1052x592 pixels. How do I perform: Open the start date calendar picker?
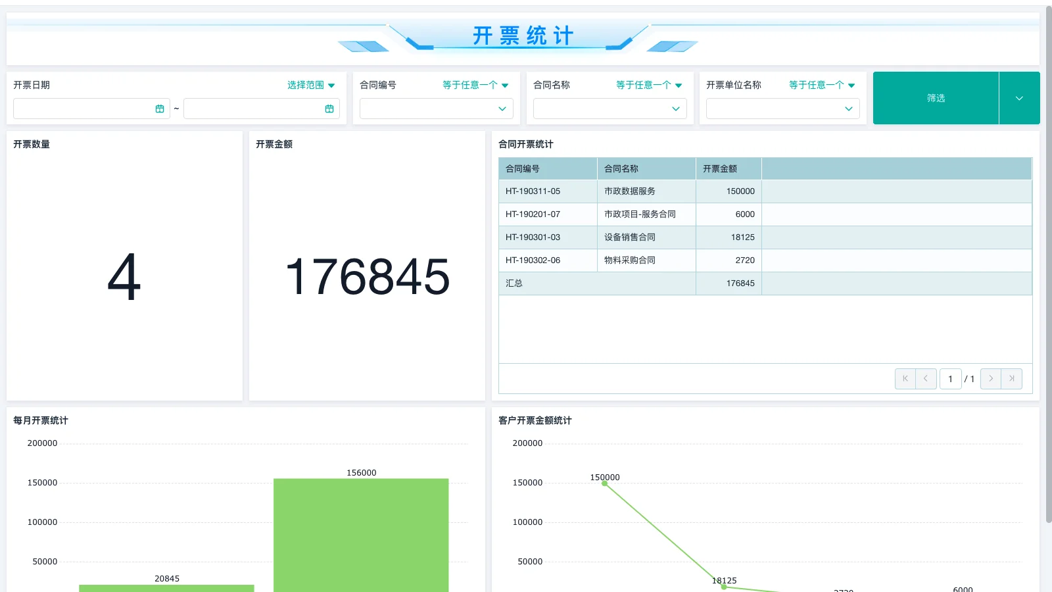(160, 109)
